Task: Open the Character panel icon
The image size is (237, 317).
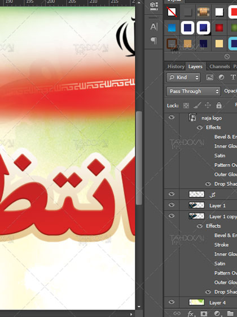Action: (x=154, y=27)
